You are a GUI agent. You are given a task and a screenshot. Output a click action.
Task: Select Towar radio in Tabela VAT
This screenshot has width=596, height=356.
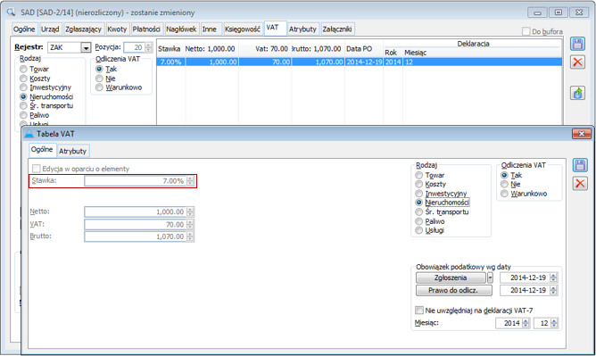(418, 175)
